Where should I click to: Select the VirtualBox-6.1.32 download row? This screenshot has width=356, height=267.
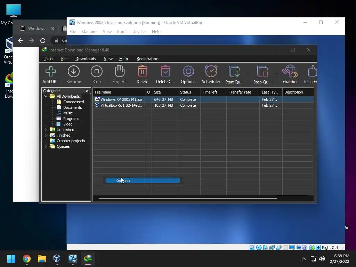203,105
